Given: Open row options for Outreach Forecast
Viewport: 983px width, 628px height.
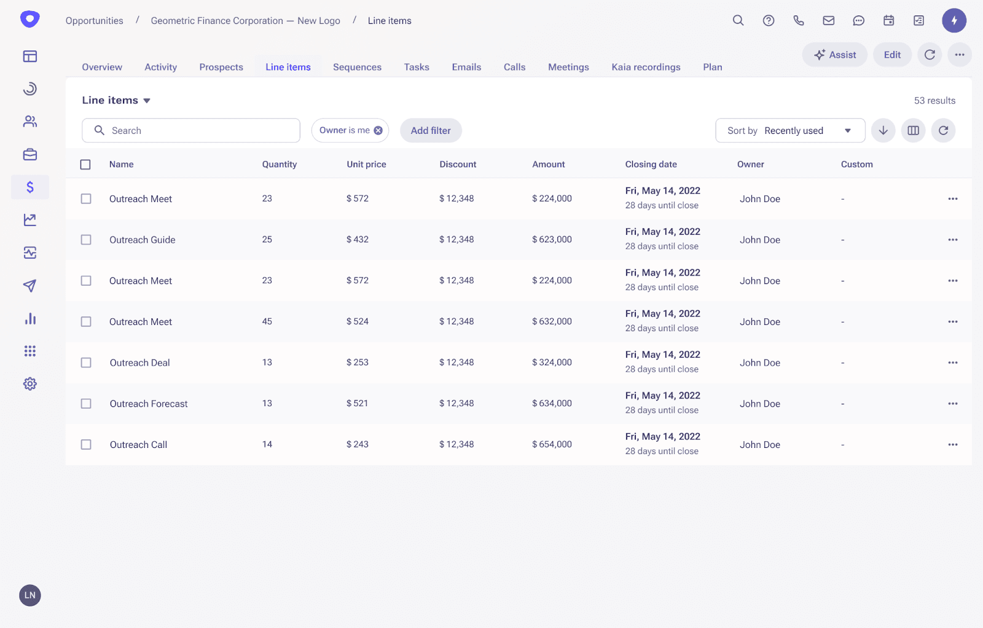Looking at the screenshot, I should (x=952, y=404).
